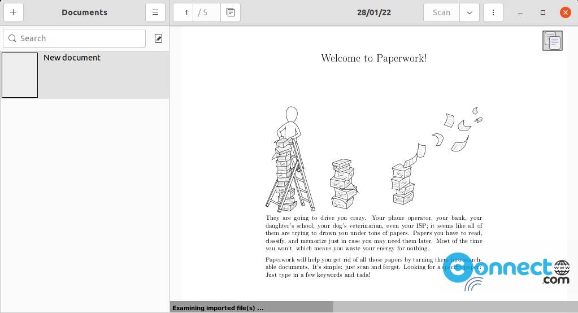
Task: Click the New document title text
Action: point(72,58)
